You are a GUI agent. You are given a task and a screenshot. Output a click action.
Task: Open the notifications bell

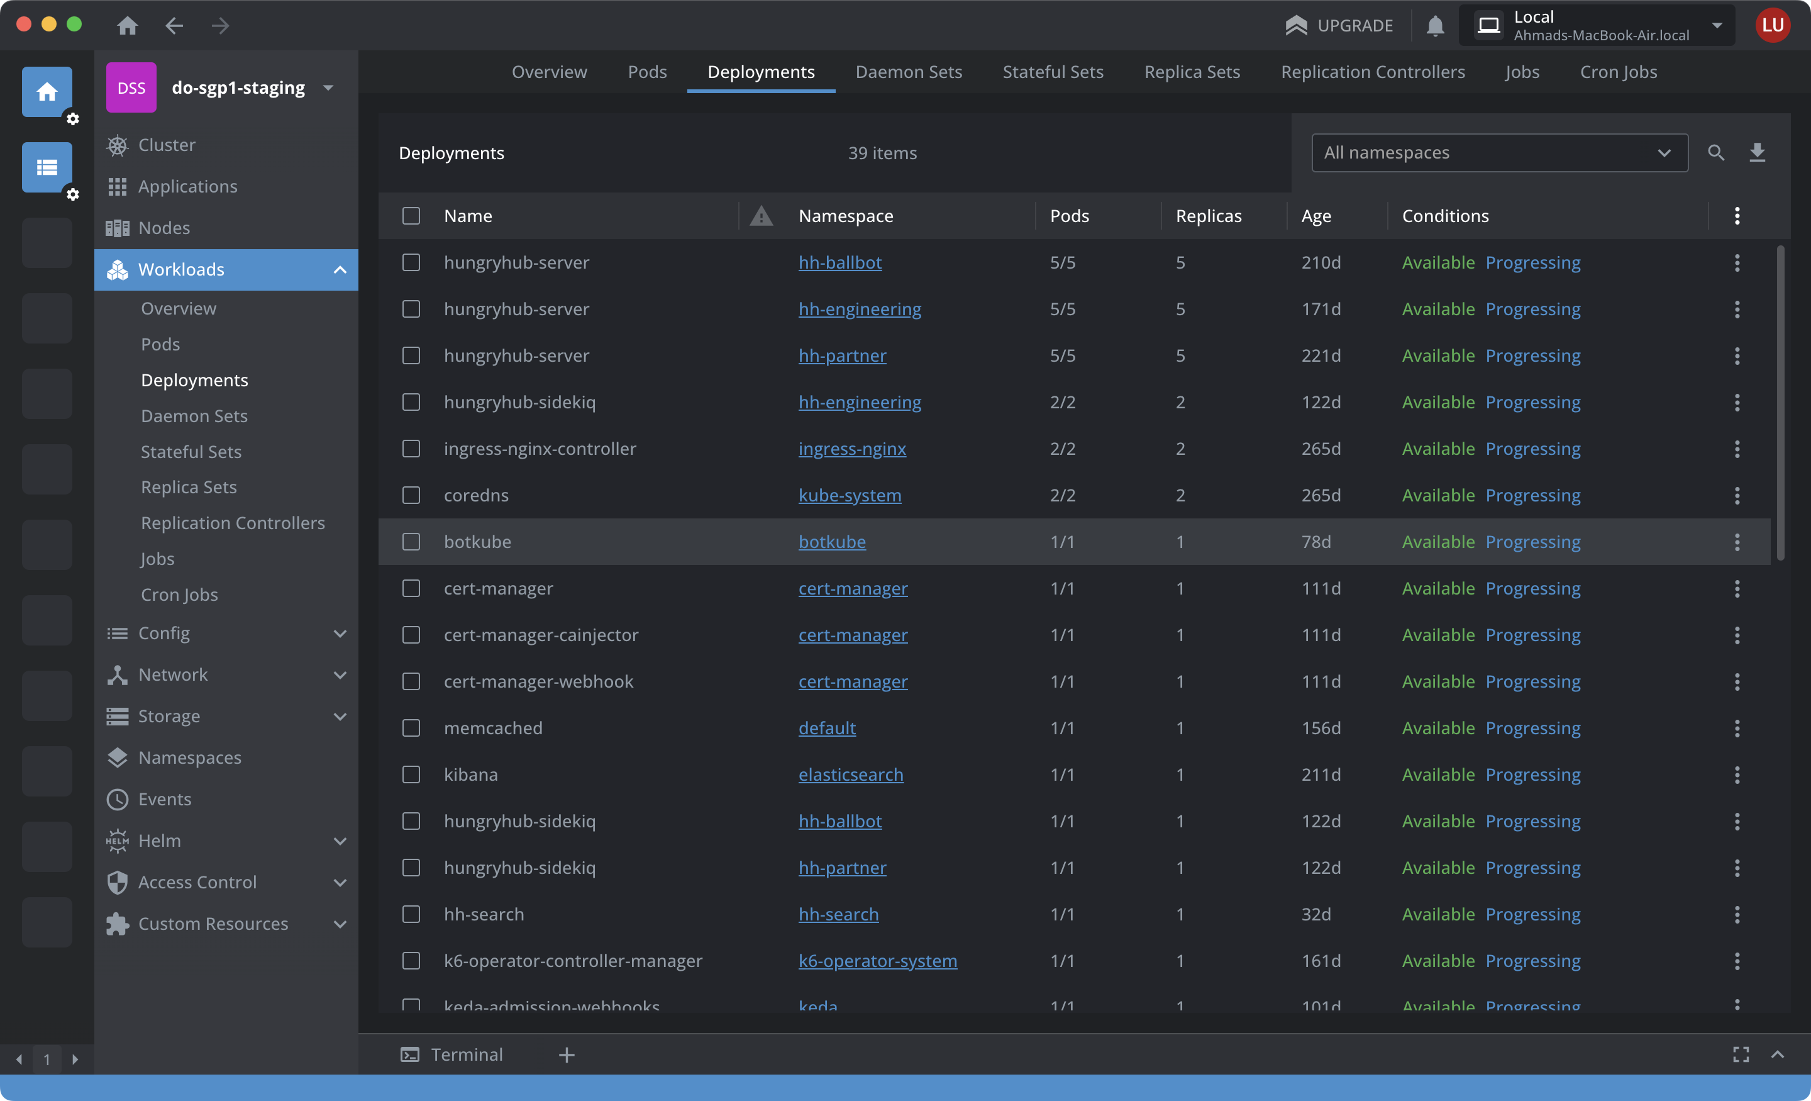[x=1435, y=26]
